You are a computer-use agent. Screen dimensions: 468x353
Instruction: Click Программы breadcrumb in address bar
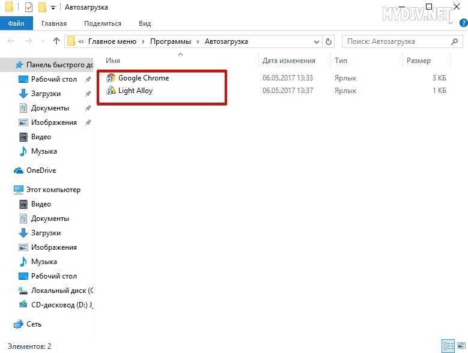[171, 41]
